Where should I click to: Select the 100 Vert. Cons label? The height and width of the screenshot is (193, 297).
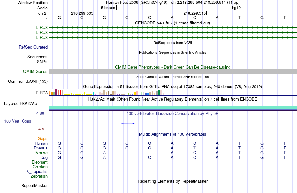click(x=18, y=121)
